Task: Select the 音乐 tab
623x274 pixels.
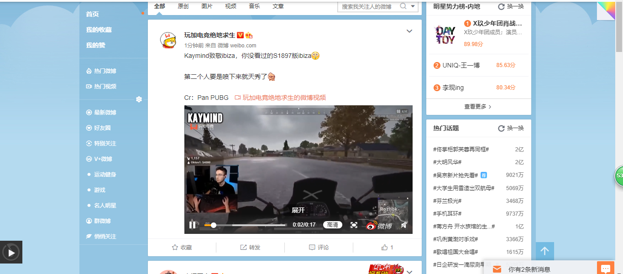Action: (254, 6)
